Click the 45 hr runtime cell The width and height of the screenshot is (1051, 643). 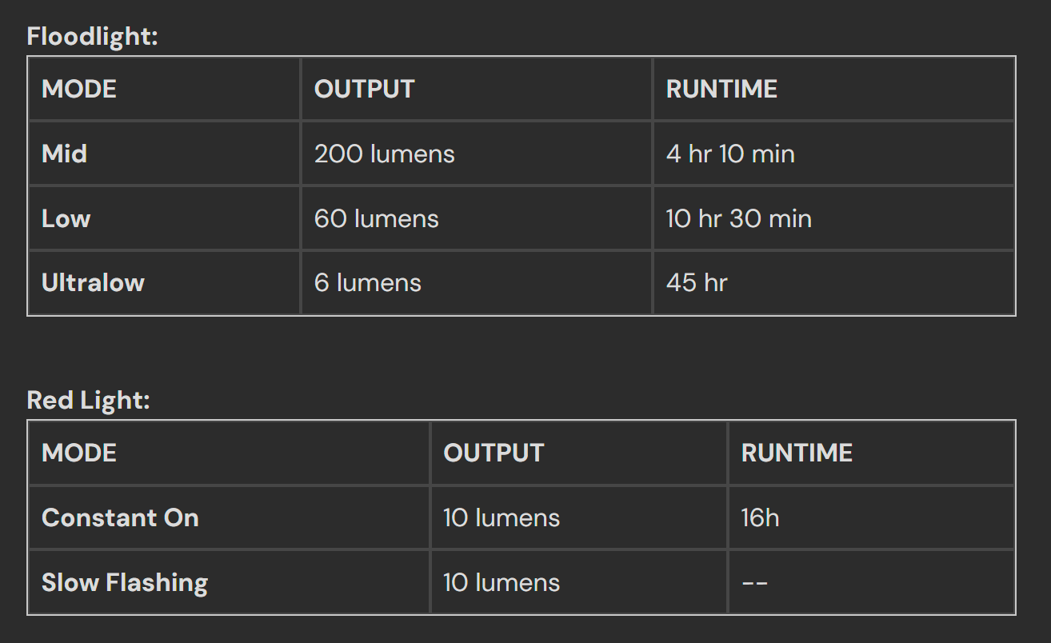point(833,282)
